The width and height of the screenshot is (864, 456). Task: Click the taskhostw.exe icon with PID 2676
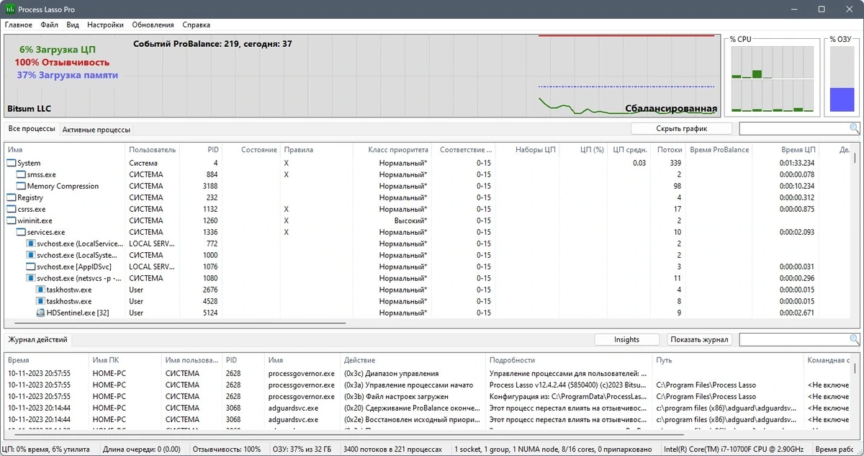(x=41, y=290)
